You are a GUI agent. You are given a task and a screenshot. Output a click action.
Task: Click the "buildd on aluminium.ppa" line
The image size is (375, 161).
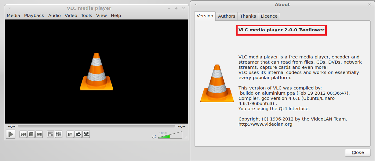(x=295, y=93)
